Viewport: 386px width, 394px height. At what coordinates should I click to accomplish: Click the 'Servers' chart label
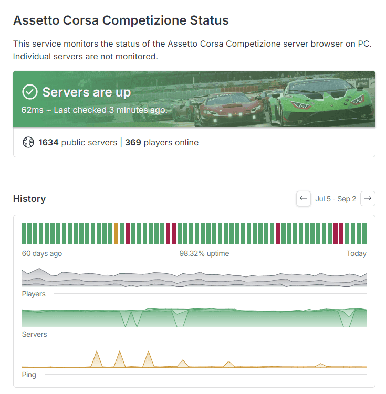tap(35, 334)
